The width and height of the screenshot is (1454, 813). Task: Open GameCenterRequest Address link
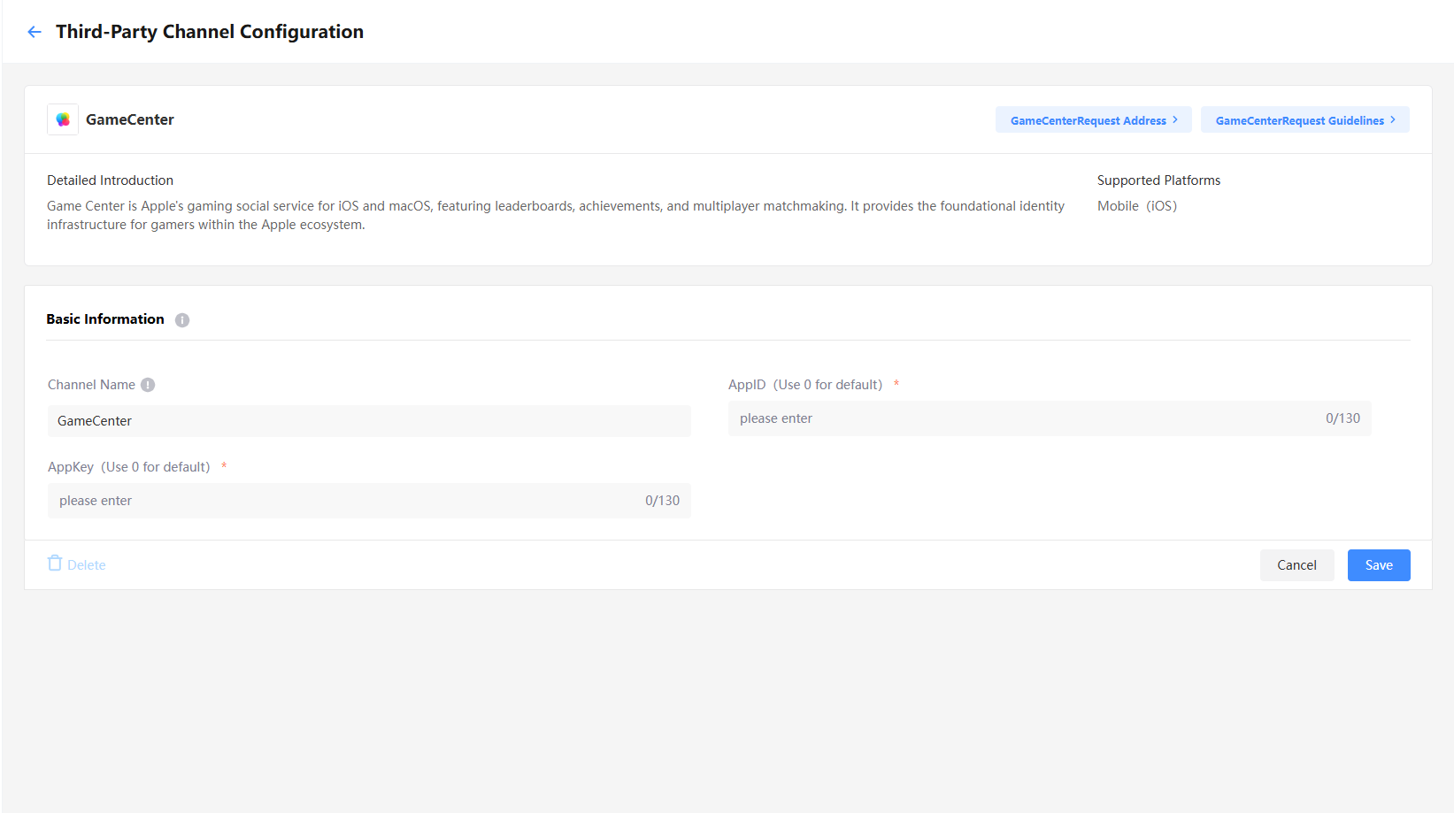1094,120
